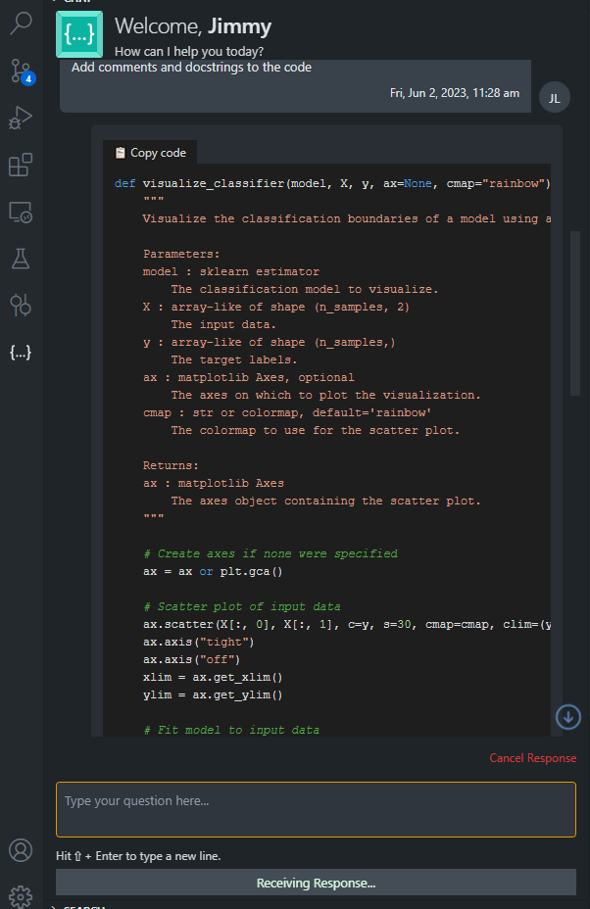This screenshot has width=590, height=909.
Task: Click the teal curly braces assistant logo
Action: point(79,34)
